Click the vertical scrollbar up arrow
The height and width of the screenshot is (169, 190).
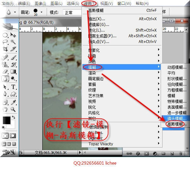186,30
